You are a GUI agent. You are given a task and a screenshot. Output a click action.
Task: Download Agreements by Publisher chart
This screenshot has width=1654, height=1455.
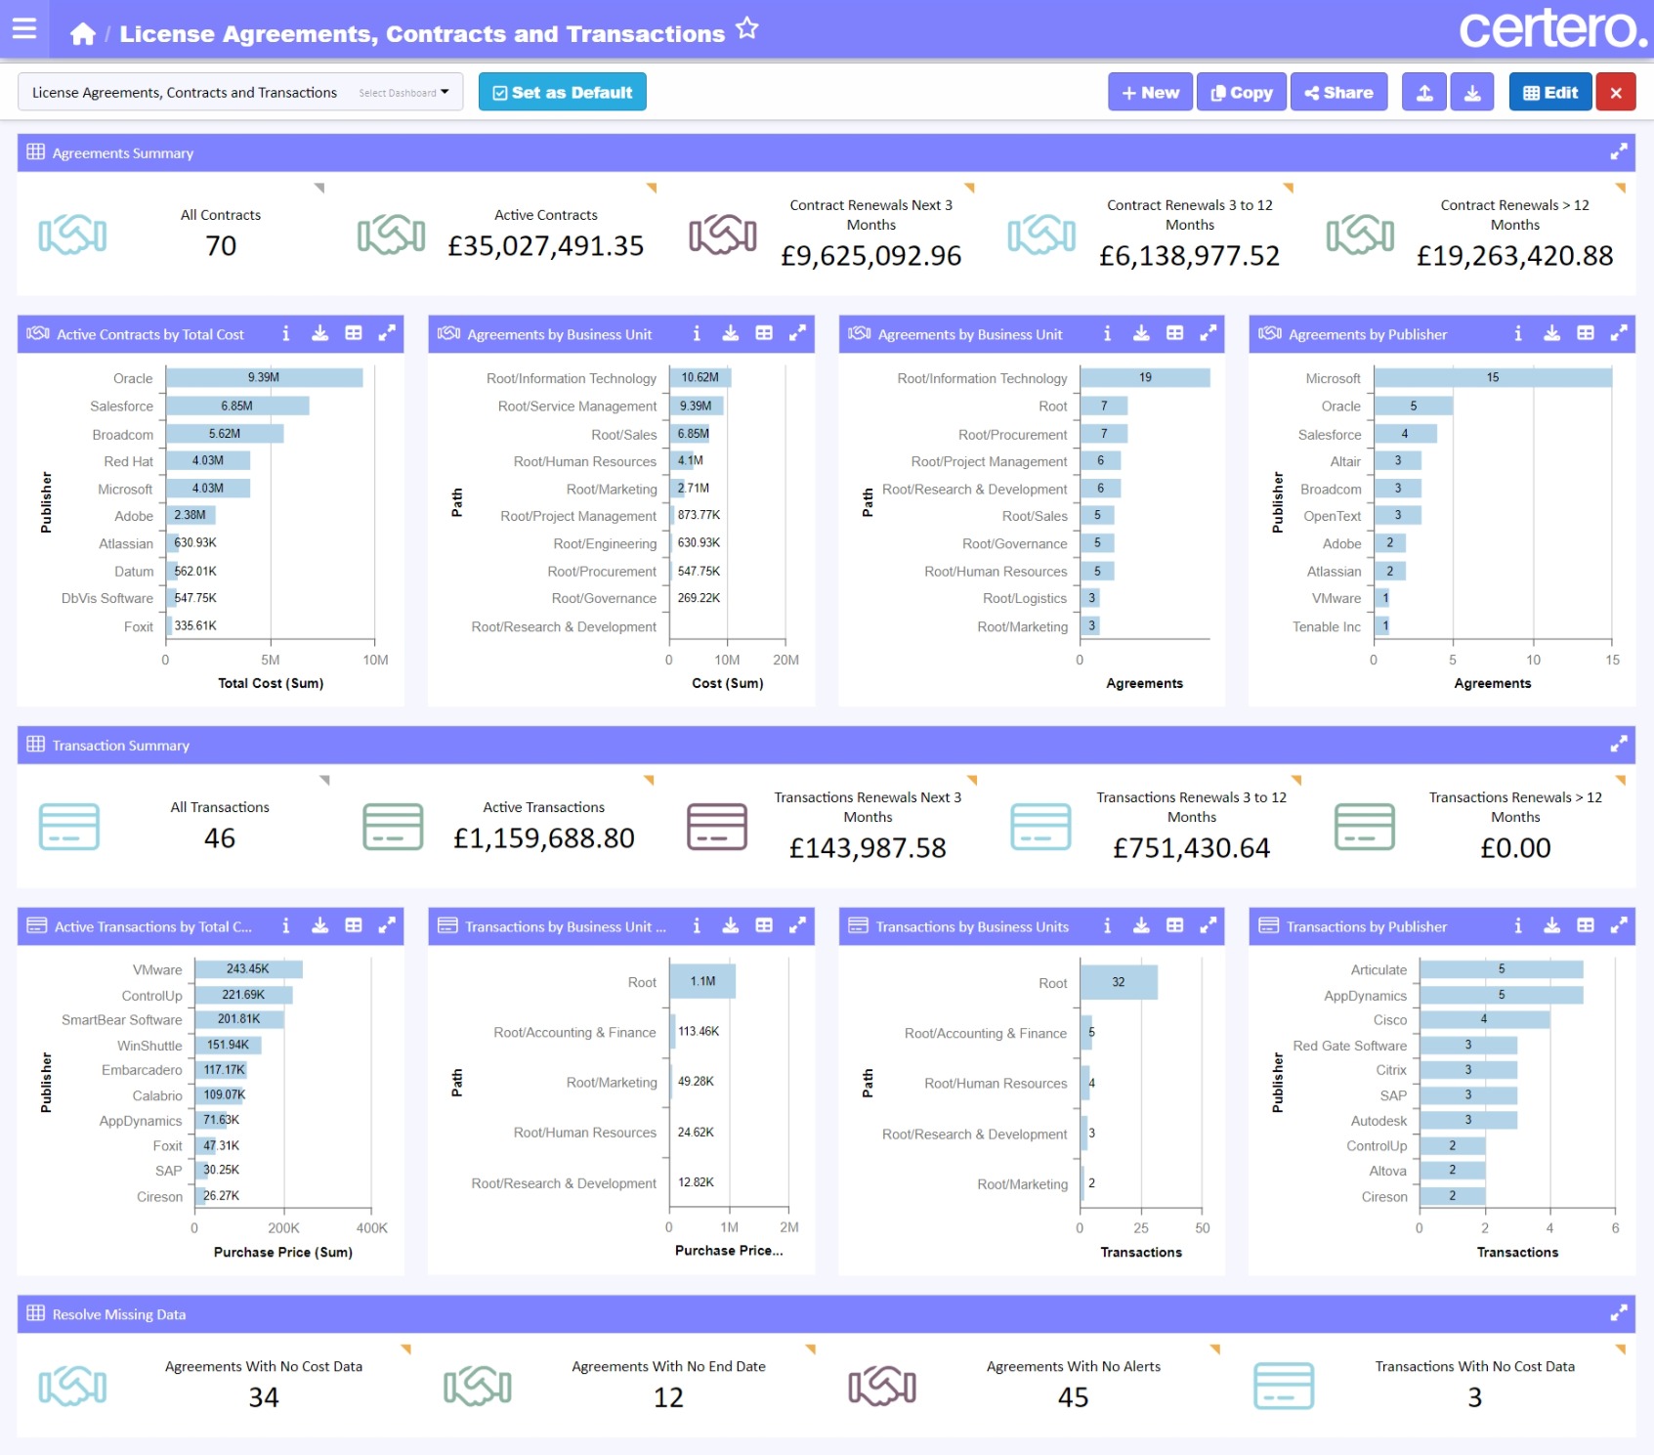(x=1551, y=334)
